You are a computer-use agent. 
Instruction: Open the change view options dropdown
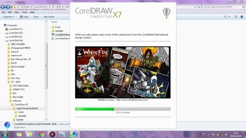(x=229, y=17)
